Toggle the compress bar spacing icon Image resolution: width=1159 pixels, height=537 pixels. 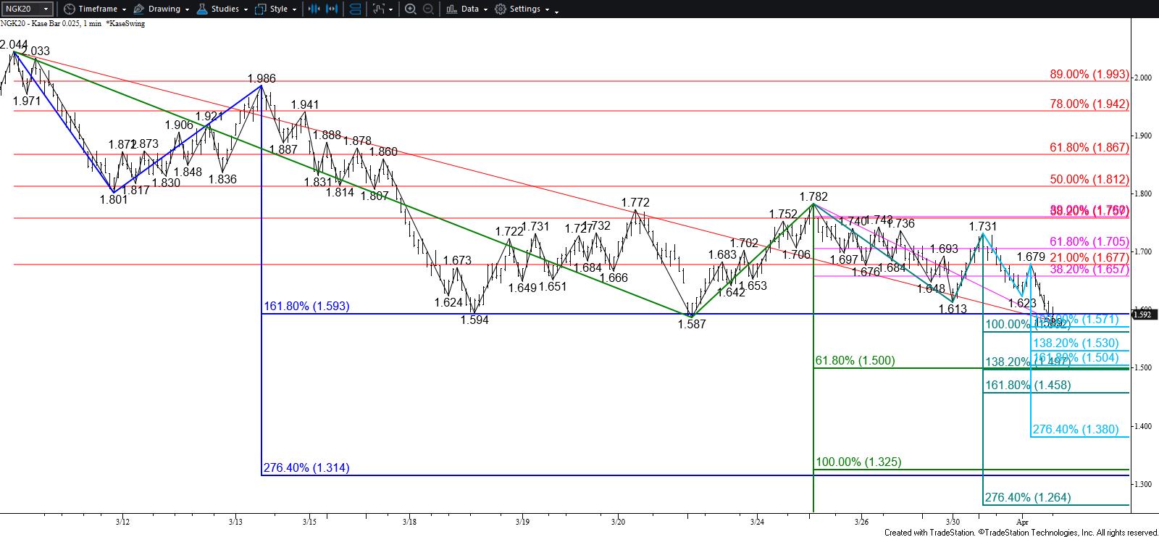coord(314,9)
